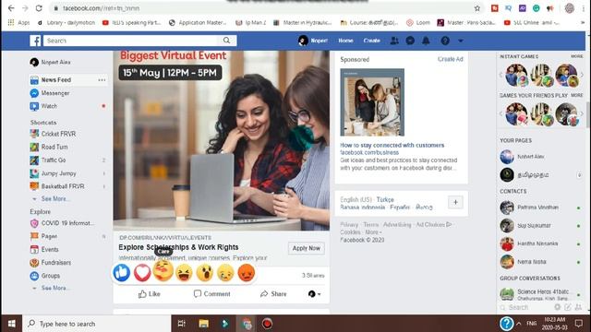Open Cricket FRVR shortcut
This screenshot has width=591, height=332.
tap(58, 134)
